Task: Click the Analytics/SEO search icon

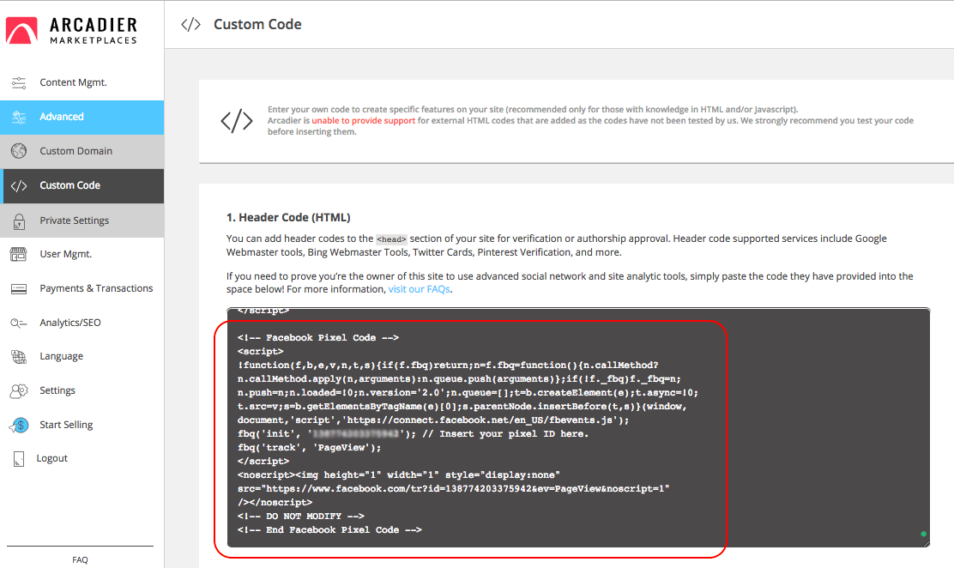Action: pyautogui.click(x=19, y=323)
